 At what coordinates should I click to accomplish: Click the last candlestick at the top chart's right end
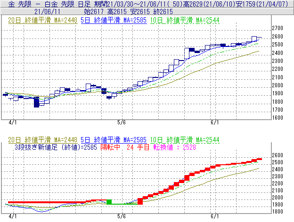point(259,37)
